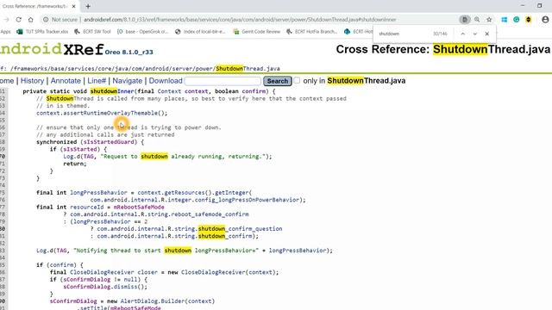
Task: Open Gerrit Code Review bookmark
Action: [257, 32]
